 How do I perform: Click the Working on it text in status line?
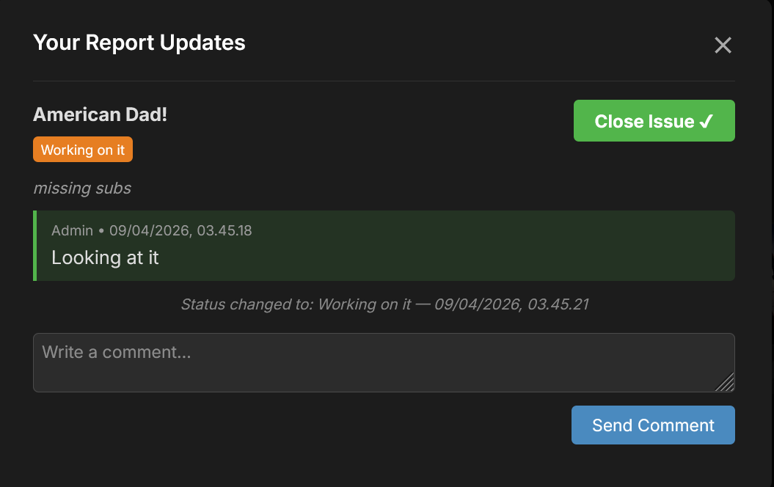point(365,304)
